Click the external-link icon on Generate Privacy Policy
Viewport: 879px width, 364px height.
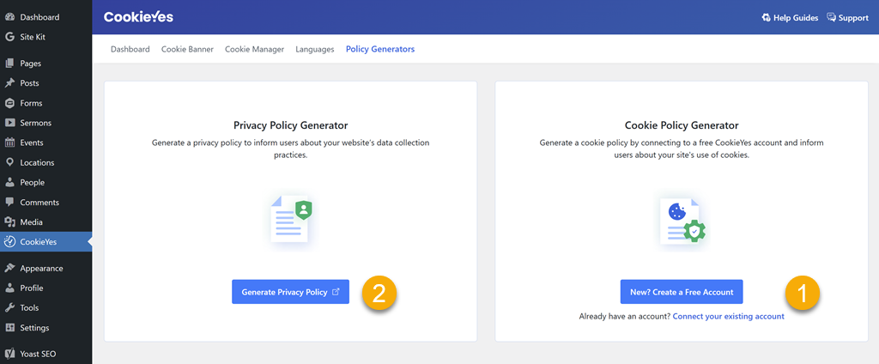336,292
